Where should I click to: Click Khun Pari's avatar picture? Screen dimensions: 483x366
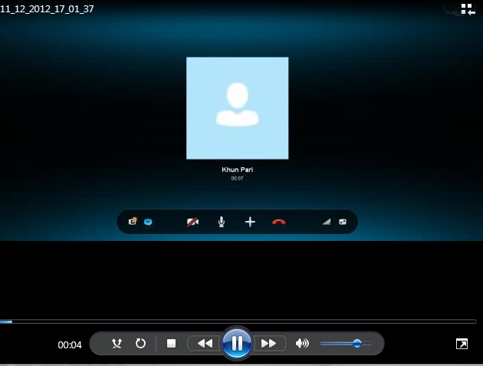(x=237, y=108)
